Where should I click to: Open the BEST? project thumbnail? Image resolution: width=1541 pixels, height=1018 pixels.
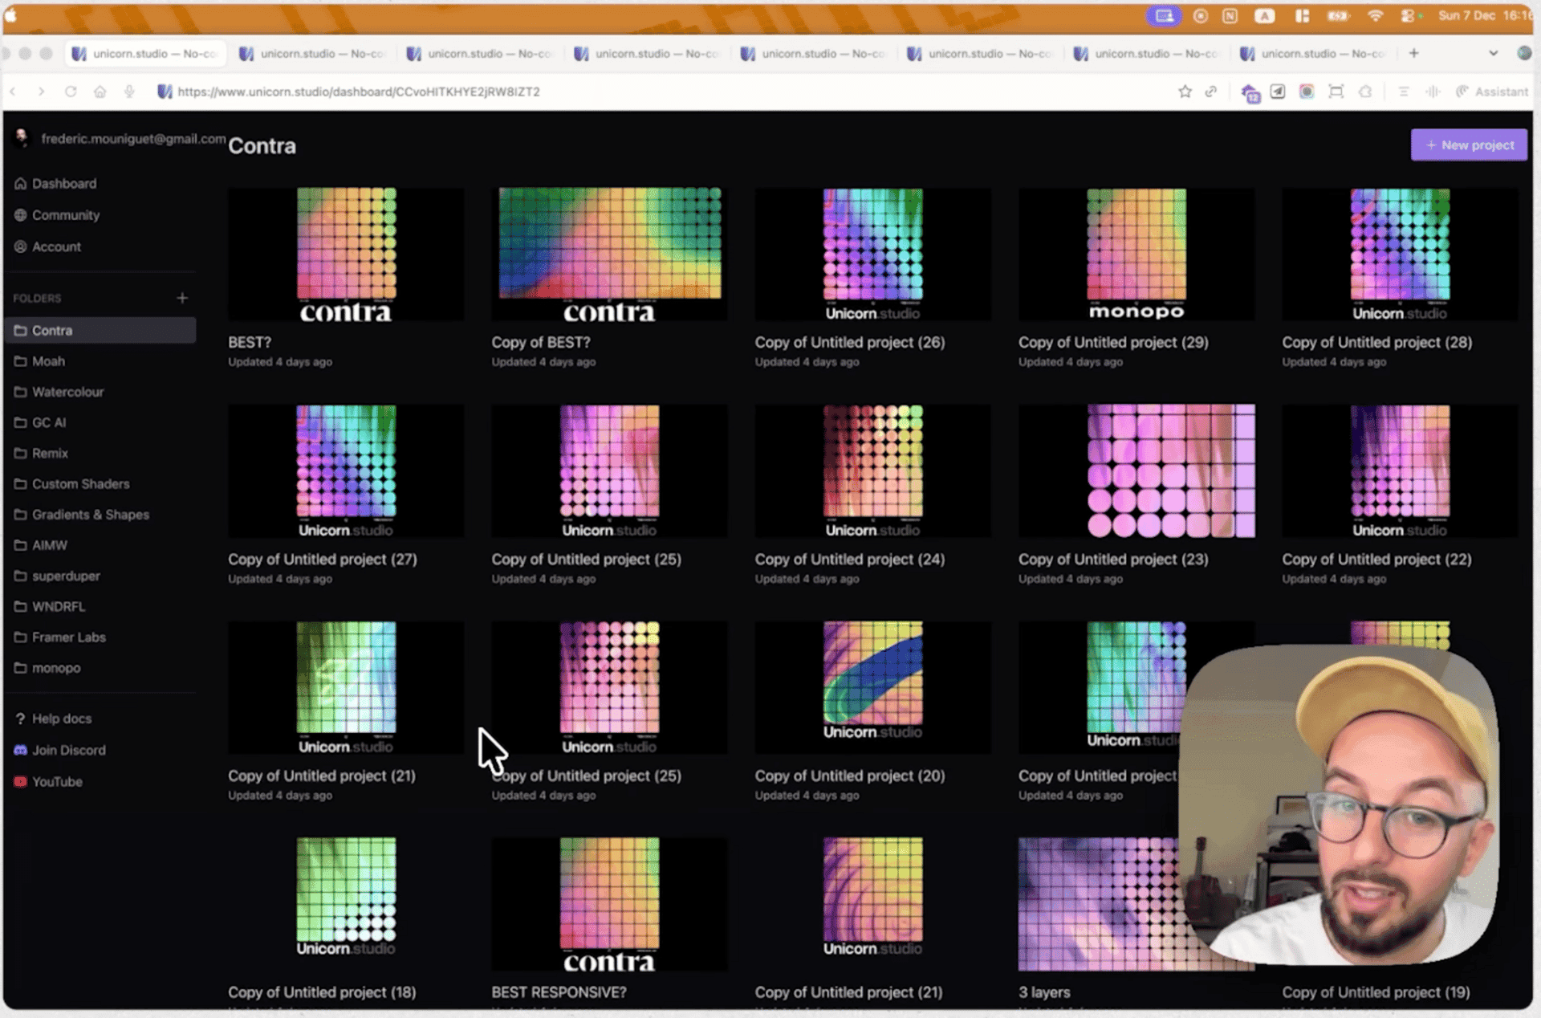[346, 254]
